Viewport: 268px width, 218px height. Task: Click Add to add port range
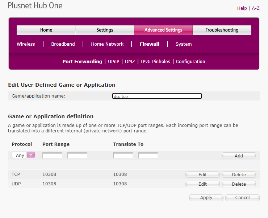tap(239, 156)
